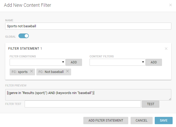Close the Add New Content Filter dialog

(171, 5)
